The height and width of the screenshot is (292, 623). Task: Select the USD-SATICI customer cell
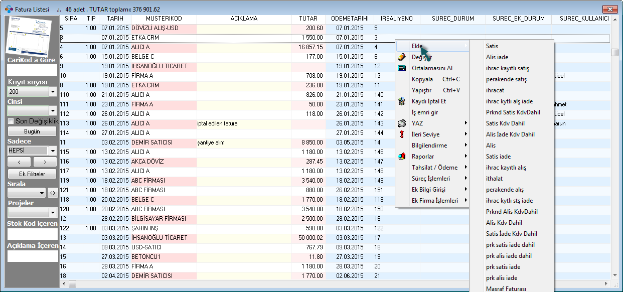tap(164, 247)
